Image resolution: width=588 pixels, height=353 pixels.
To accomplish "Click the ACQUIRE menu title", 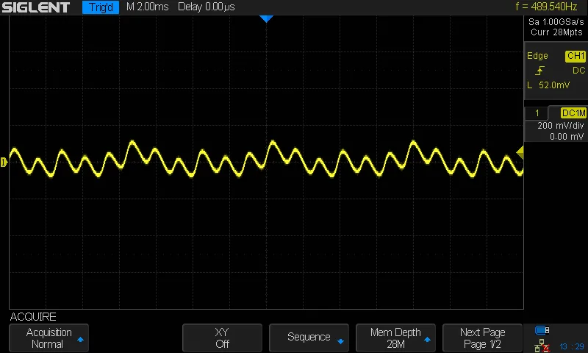I will (33, 317).
